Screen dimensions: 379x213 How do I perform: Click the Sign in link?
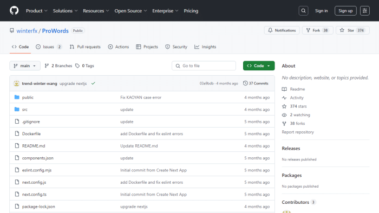coord(321,11)
